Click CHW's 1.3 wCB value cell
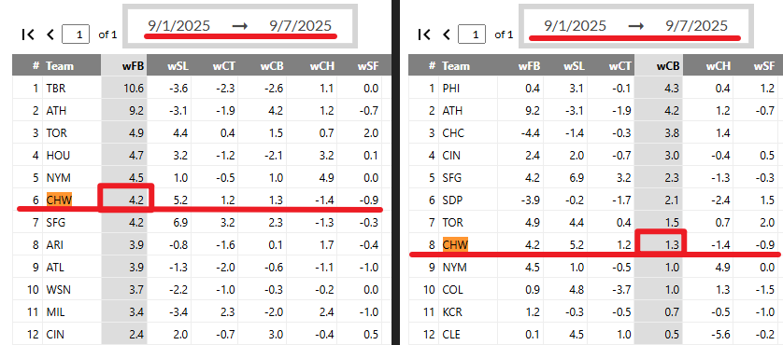This screenshot has width=783, height=345. click(661, 241)
